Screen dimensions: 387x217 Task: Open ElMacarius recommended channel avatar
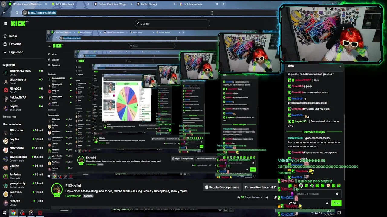click(x=5, y=132)
